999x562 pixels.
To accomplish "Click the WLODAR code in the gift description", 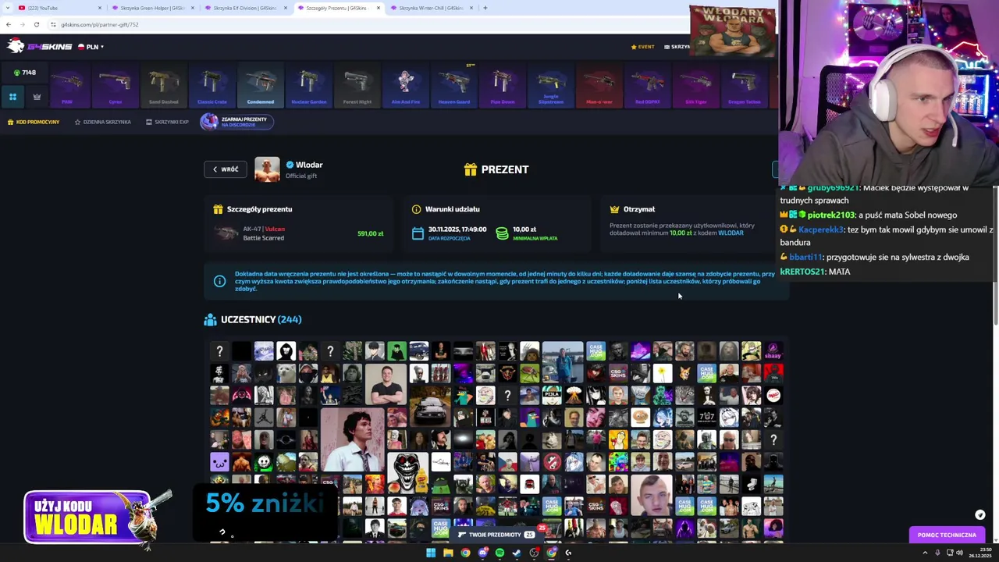I will point(731,233).
